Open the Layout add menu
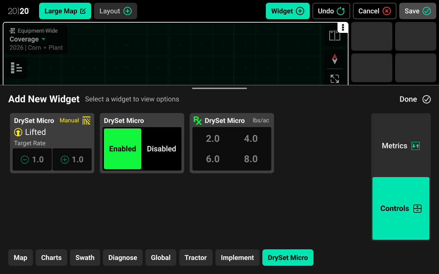 (115, 11)
